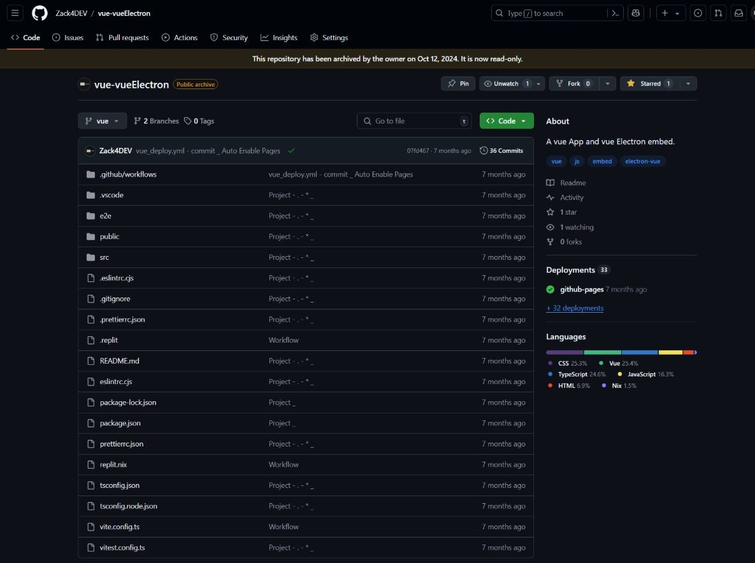Open the replit.nix file
The width and height of the screenshot is (755, 563).
[113, 464]
